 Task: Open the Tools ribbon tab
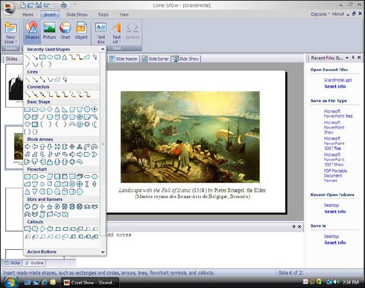(x=103, y=15)
